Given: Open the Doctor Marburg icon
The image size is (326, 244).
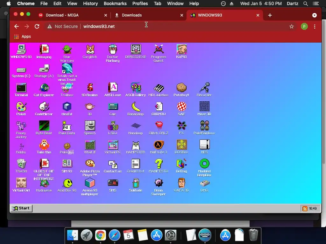Looking at the screenshot, I should 112,53.
